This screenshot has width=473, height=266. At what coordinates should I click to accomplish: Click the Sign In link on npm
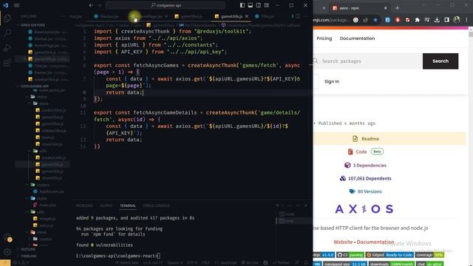(x=332, y=81)
